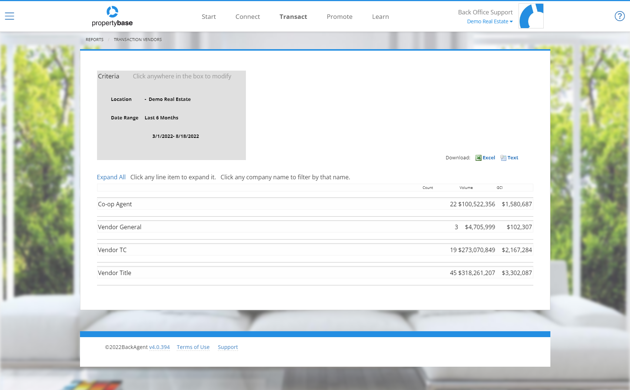Click the Propertybase logo

coord(111,16)
